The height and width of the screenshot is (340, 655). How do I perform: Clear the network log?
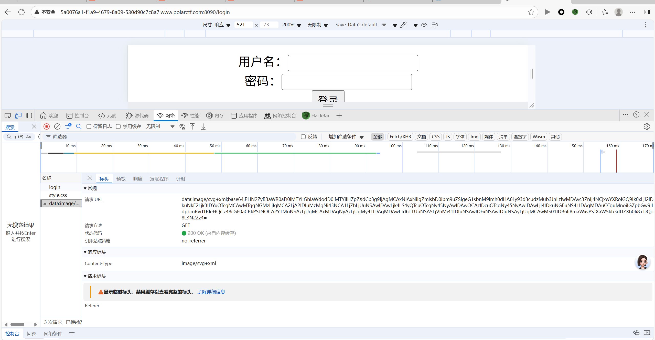tap(57, 126)
